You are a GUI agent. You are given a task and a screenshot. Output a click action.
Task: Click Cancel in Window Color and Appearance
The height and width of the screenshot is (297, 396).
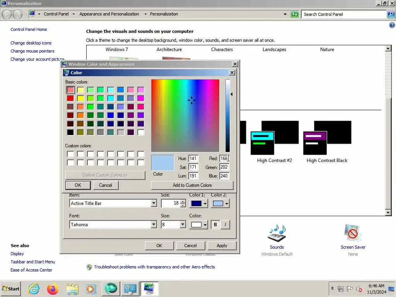click(190, 246)
